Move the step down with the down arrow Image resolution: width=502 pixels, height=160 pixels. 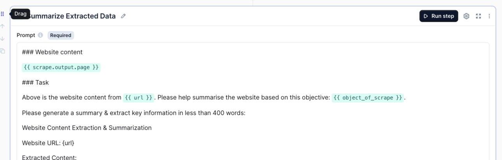(2, 38)
